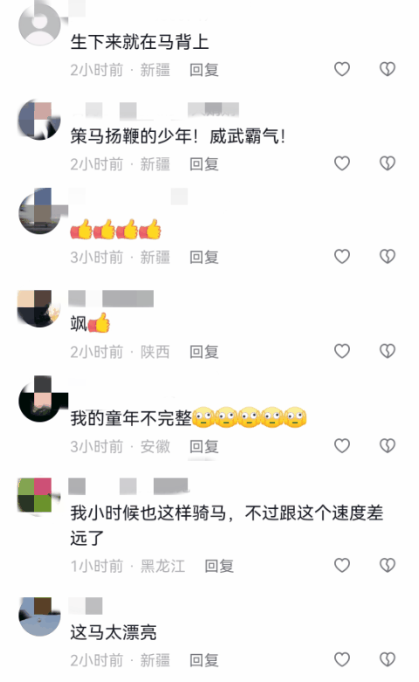Like the comment 我的童年不完整
The width and height of the screenshot is (419, 682).
[342, 445]
